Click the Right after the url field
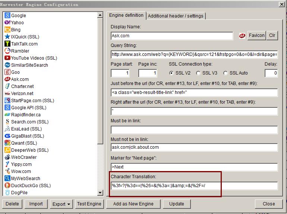The height and width of the screenshot is (214, 287). click(194, 111)
